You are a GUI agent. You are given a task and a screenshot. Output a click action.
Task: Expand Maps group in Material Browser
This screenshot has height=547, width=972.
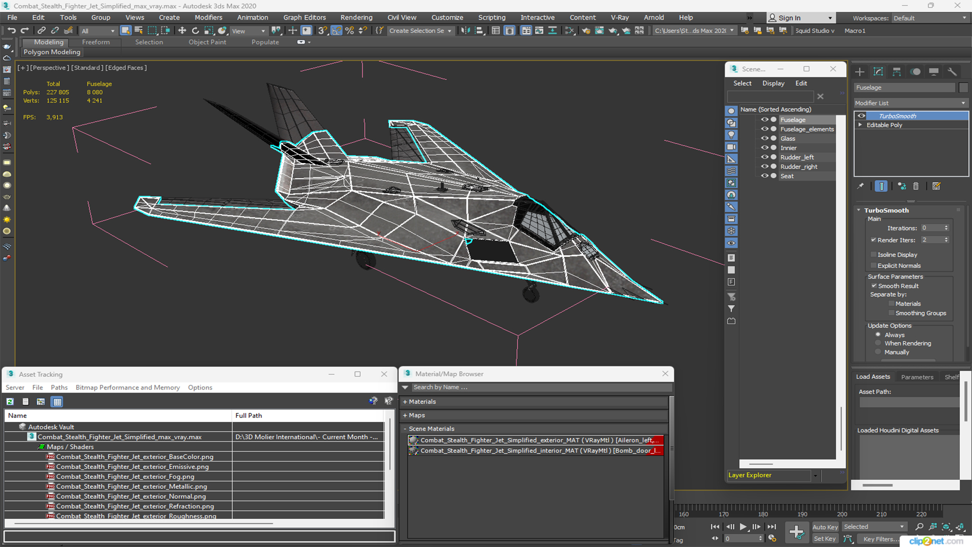405,415
